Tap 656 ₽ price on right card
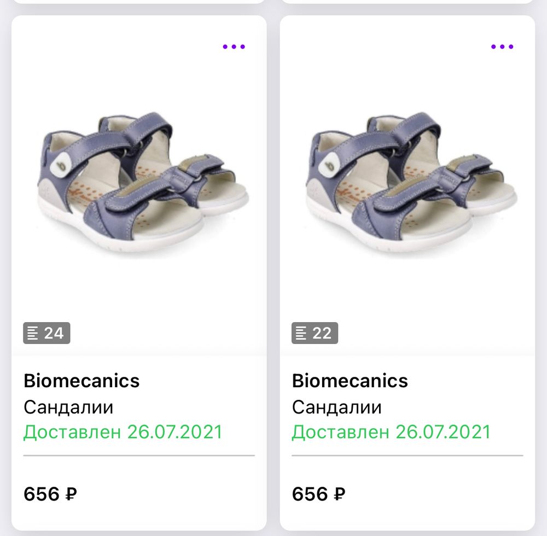The width and height of the screenshot is (547, 536). [318, 494]
